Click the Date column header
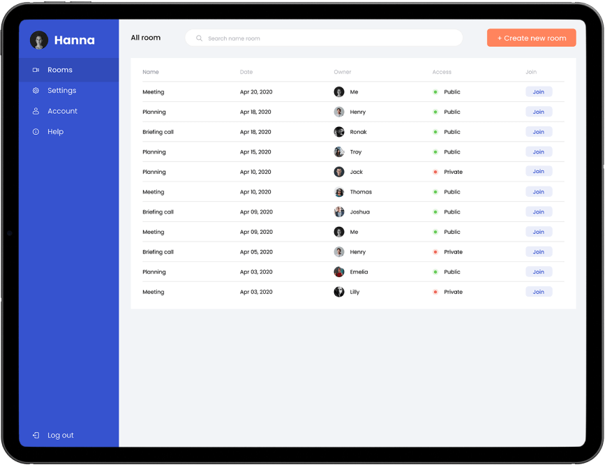Viewport: 605px width, 467px height. pos(246,72)
